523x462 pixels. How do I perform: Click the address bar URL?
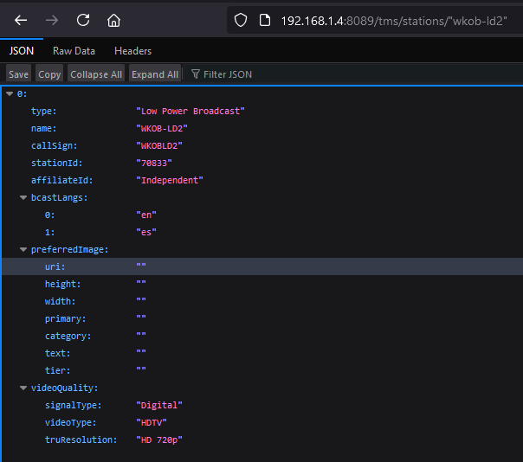click(x=394, y=20)
